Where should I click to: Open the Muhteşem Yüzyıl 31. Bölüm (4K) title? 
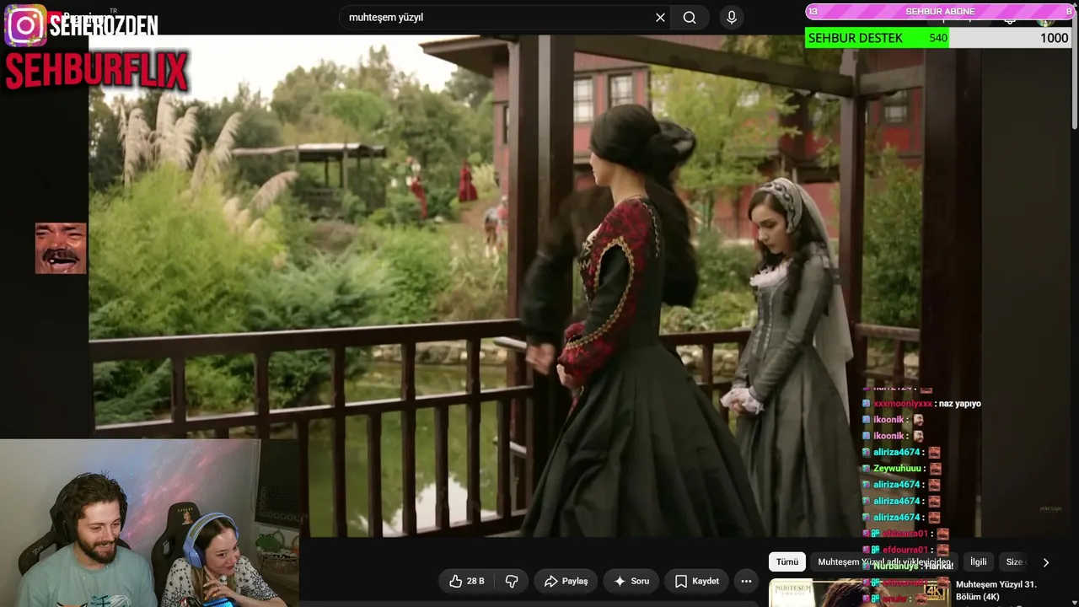click(996, 590)
